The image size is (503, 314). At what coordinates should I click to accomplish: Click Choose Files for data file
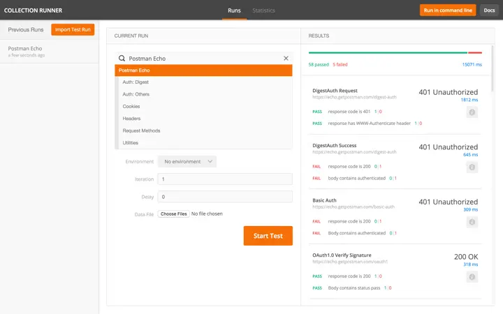(x=173, y=214)
